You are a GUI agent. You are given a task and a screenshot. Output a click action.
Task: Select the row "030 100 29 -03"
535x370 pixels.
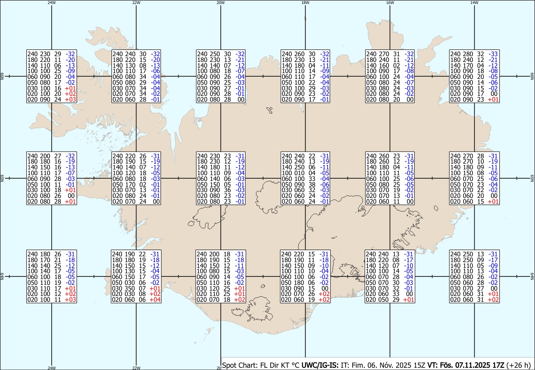coord(306,88)
